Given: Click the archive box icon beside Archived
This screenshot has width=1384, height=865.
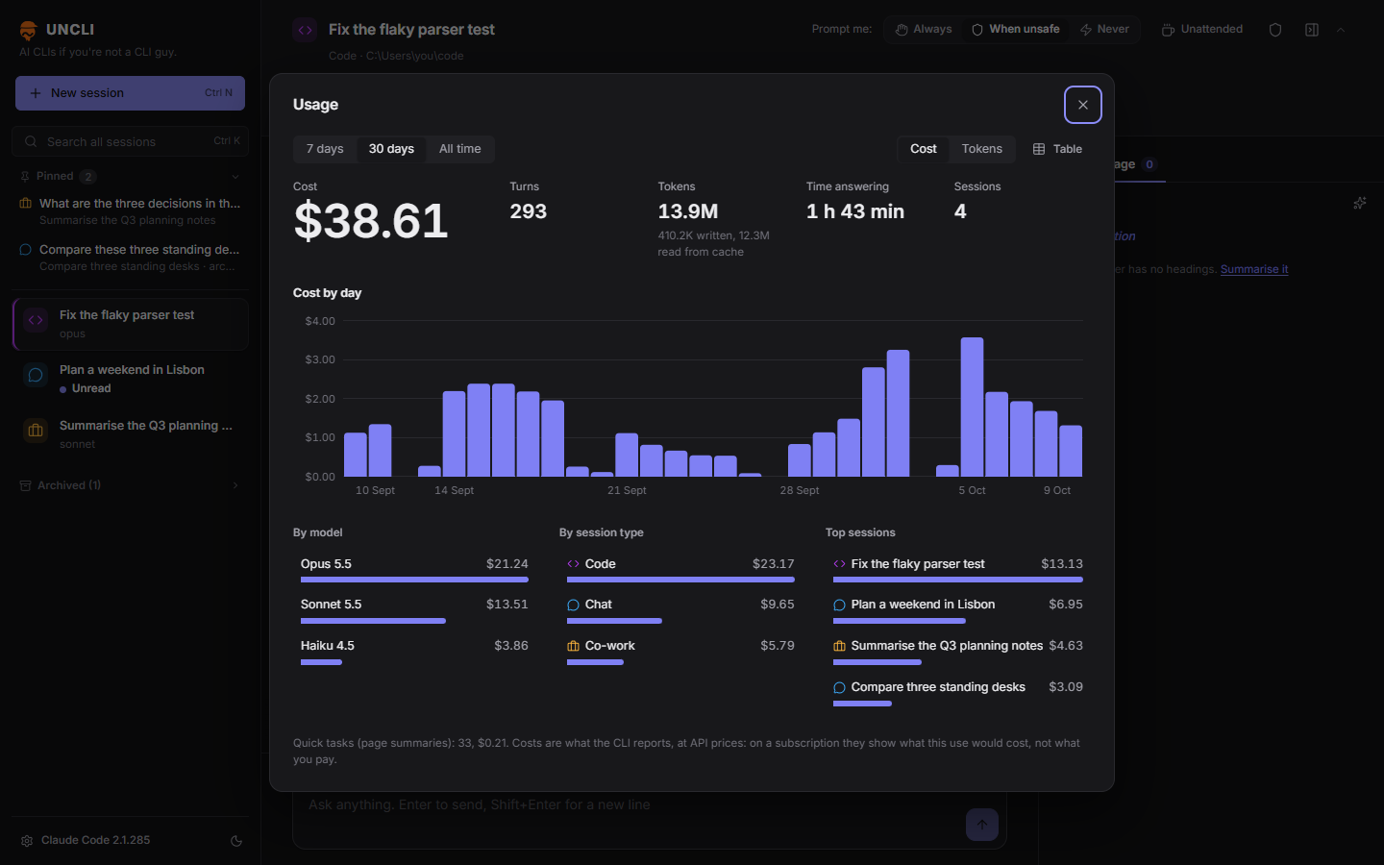Looking at the screenshot, I should 25,485.
